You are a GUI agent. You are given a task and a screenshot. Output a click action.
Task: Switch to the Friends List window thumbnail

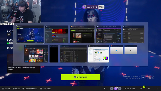tap(54, 54)
